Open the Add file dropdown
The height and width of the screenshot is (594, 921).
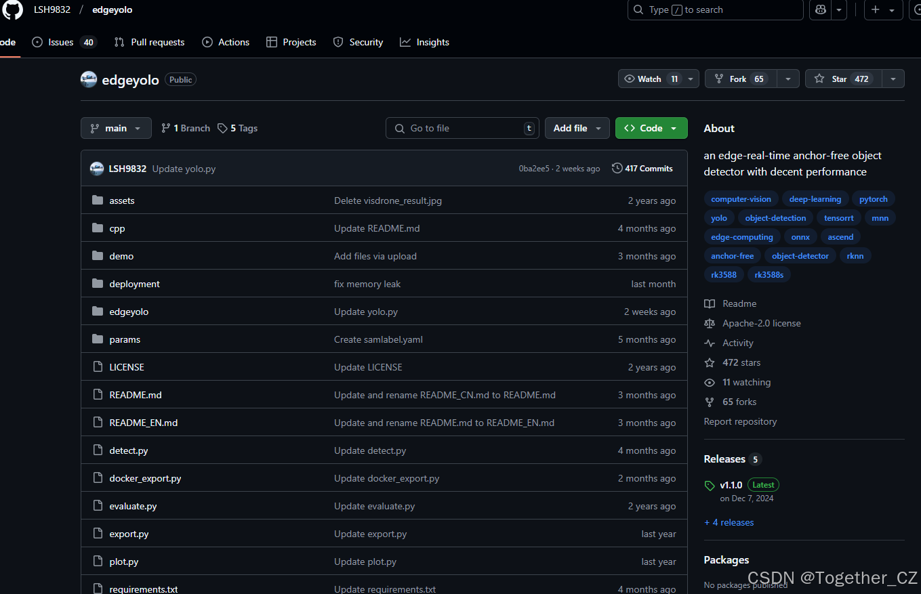tap(577, 128)
